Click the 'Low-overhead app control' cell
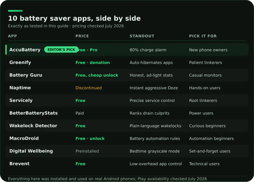This screenshot has width=254, height=182. pos(156,164)
